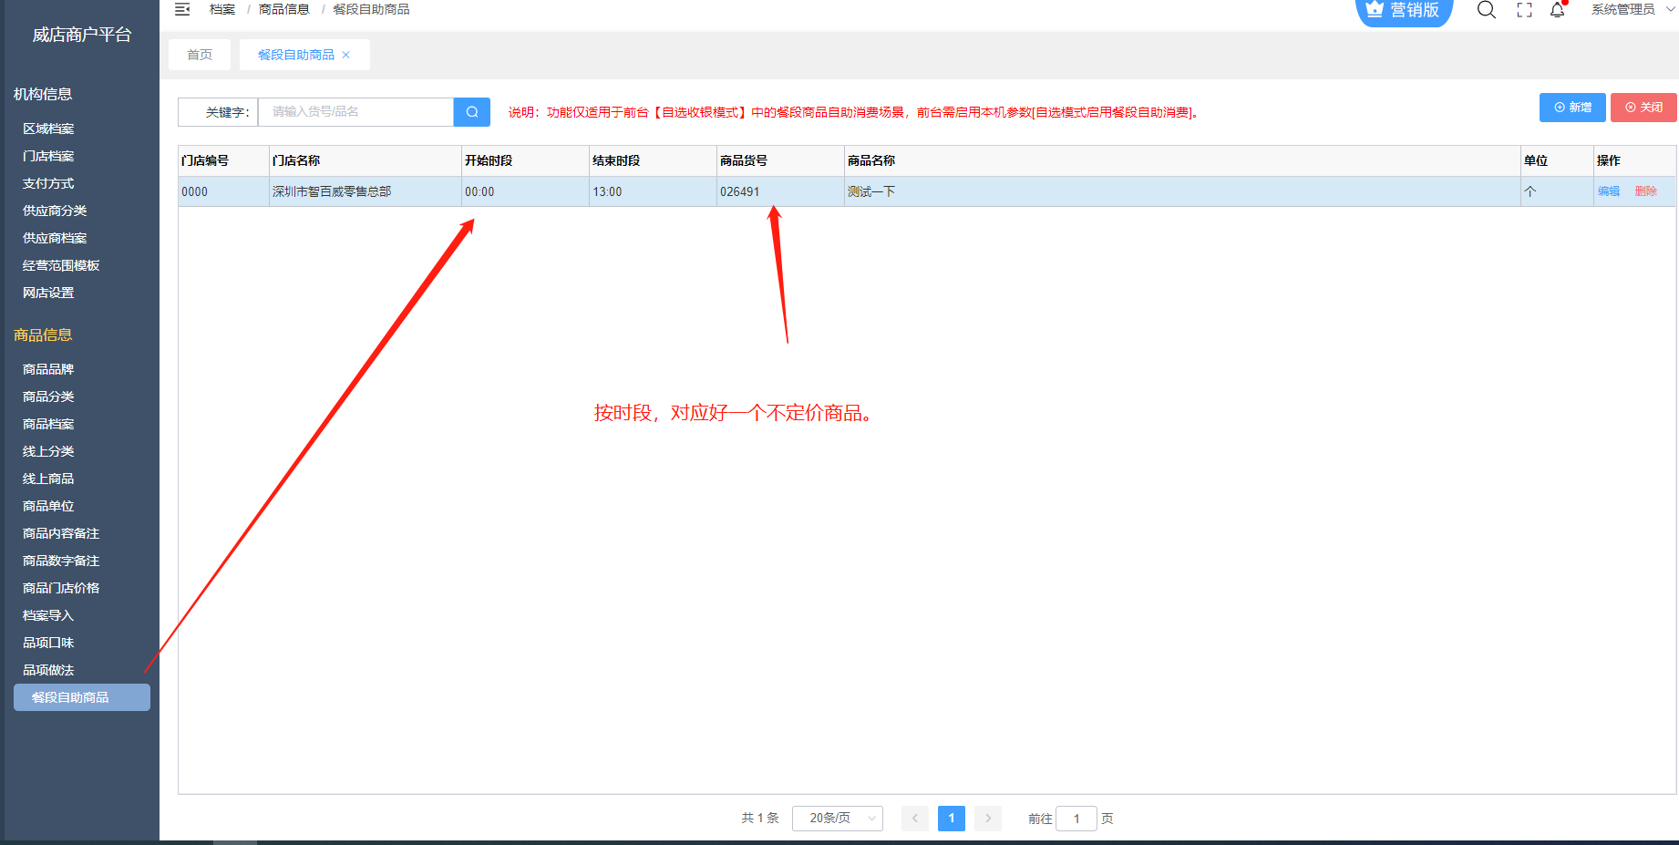Screen dimensions: 1679x845
Task: Focus the keyword search input field
Action: 355,112
